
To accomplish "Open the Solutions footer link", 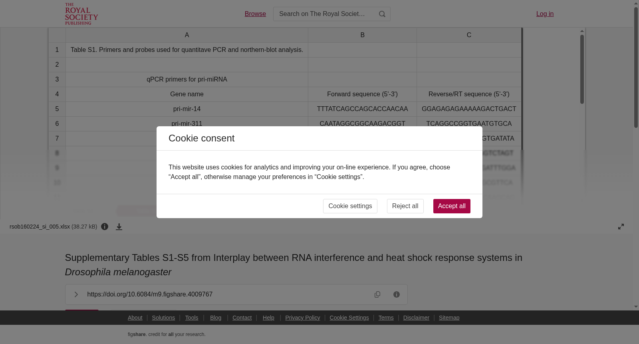I will pos(163,318).
